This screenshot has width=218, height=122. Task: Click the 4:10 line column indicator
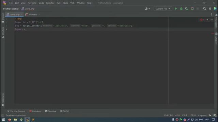point(177,115)
